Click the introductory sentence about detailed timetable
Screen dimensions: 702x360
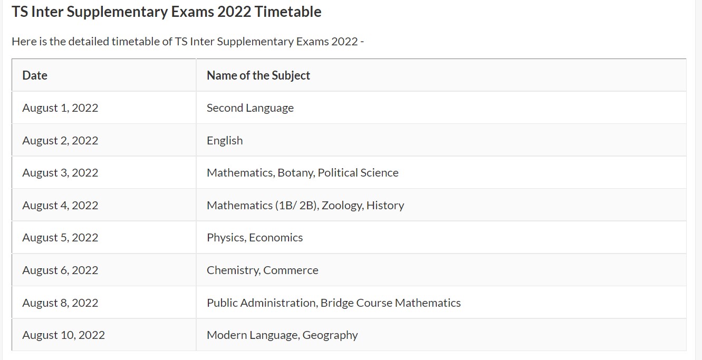[188, 41]
